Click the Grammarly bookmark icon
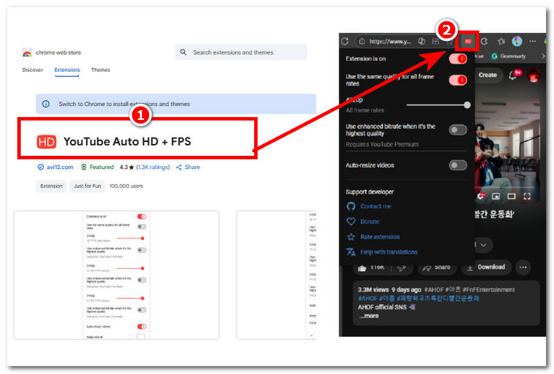 tap(494, 56)
